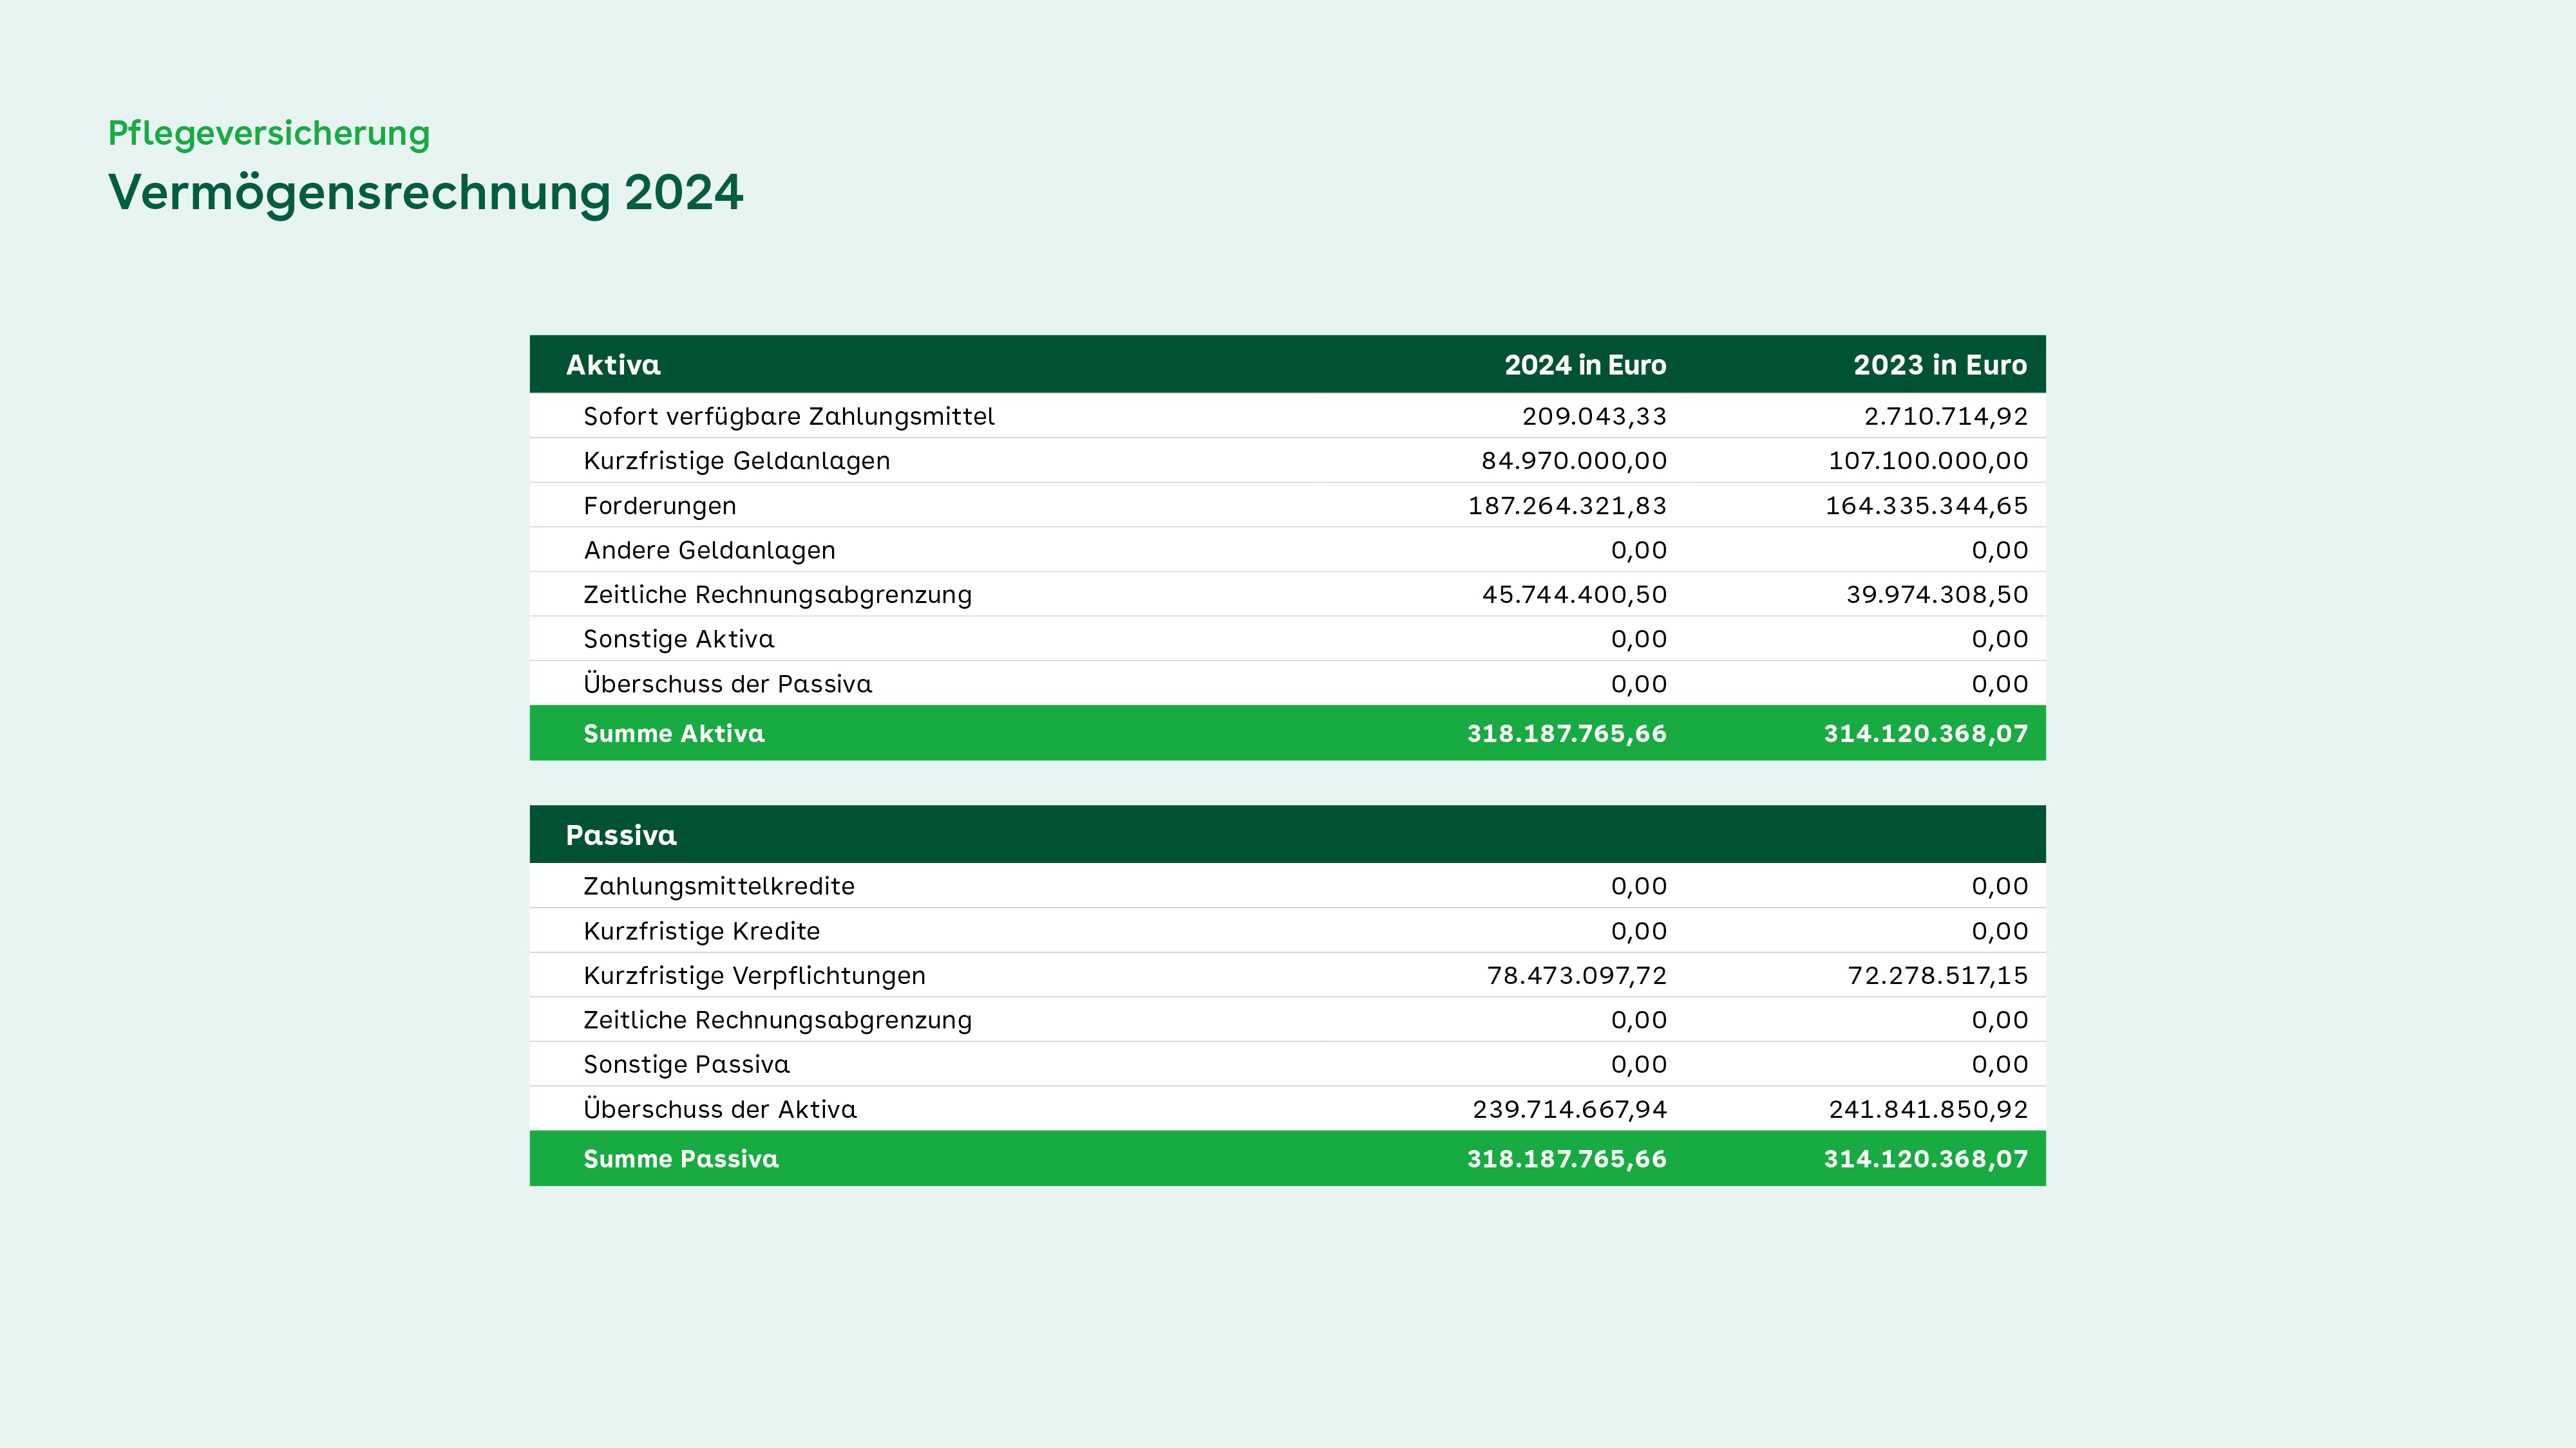The height and width of the screenshot is (1448, 2576).
Task: Click the 2024 value of Sonstige Aktiva
Action: click(x=1639, y=638)
